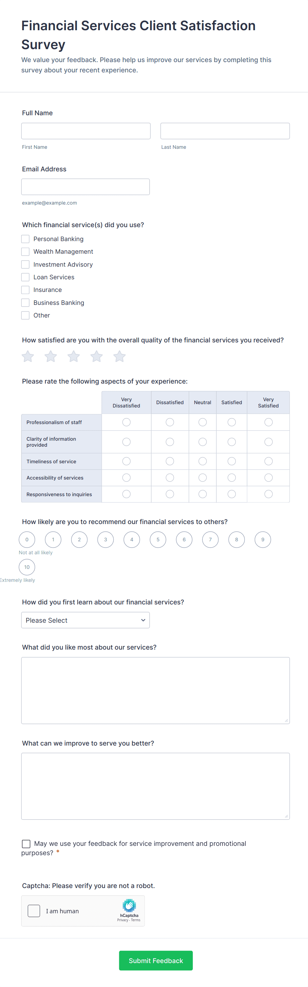Check the I am human verification box
The image size is (308, 987).
pos(34,911)
